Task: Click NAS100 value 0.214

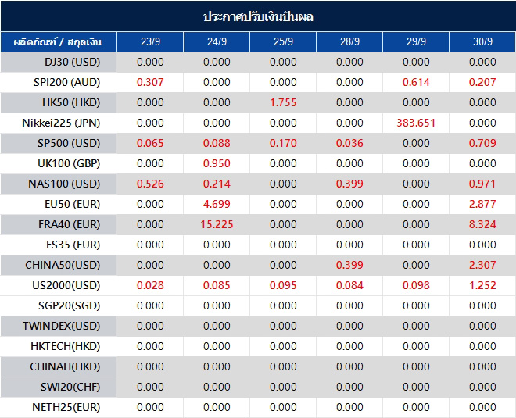Action: click(217, 184)
